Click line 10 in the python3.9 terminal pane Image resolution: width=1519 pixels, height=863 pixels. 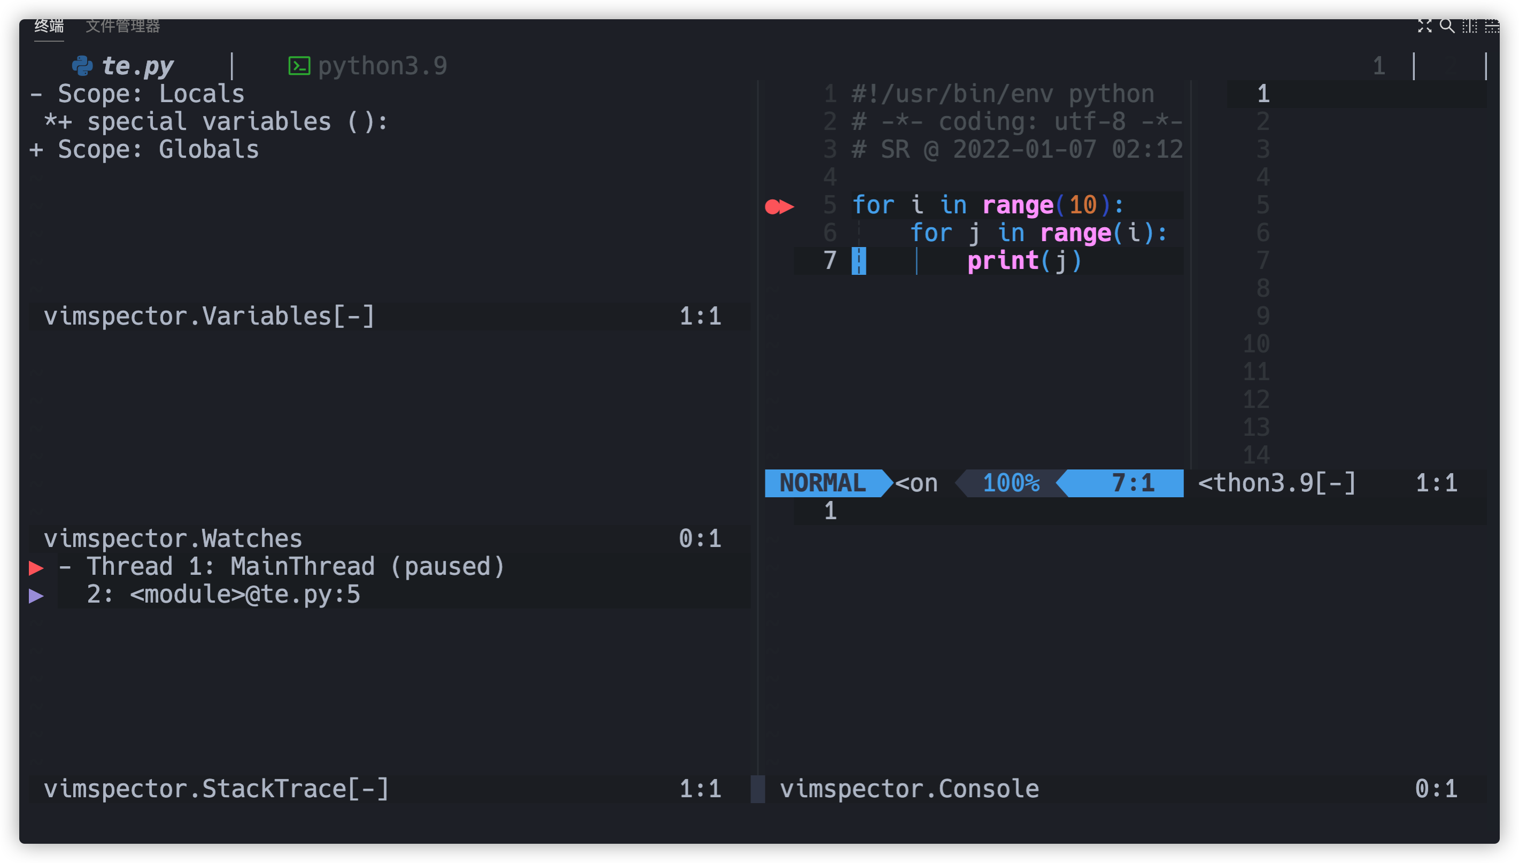point(1256,344)
